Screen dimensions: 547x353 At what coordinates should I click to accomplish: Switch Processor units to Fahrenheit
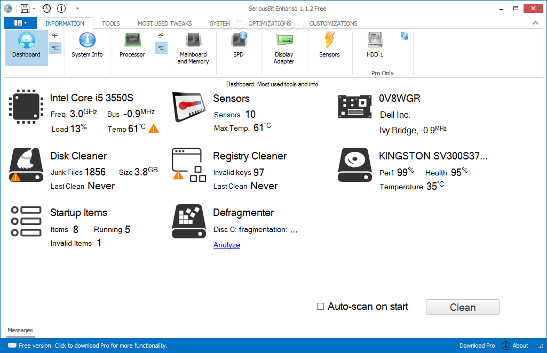coord(161,36)
